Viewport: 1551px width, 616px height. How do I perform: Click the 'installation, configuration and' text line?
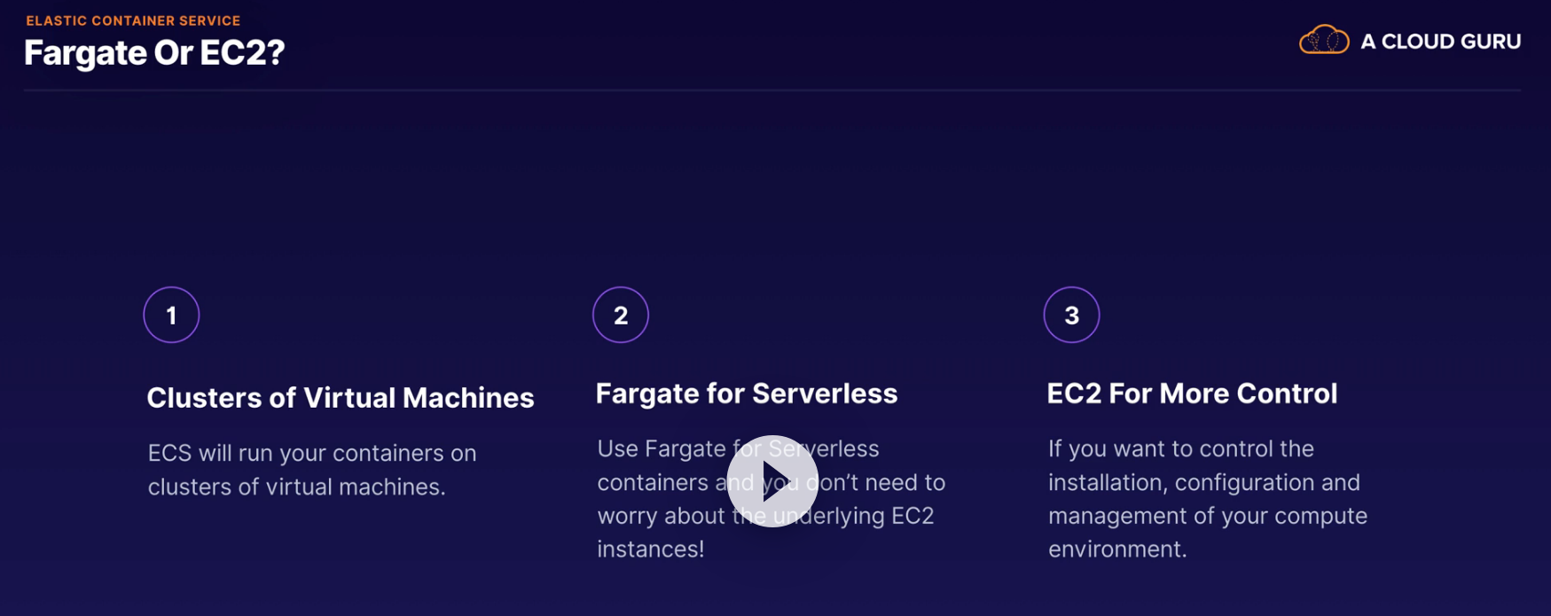(1203, 482)
